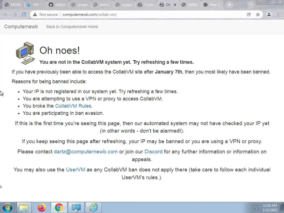The width and height of the screenshot is (284, 213).
Task: Share this page icon
Action: click(249, 14)
